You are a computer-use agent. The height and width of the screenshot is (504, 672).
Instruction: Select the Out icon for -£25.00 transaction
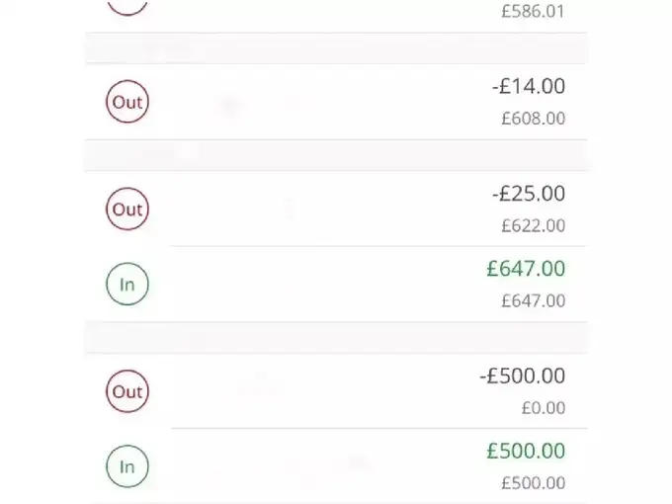coord(127,209)
